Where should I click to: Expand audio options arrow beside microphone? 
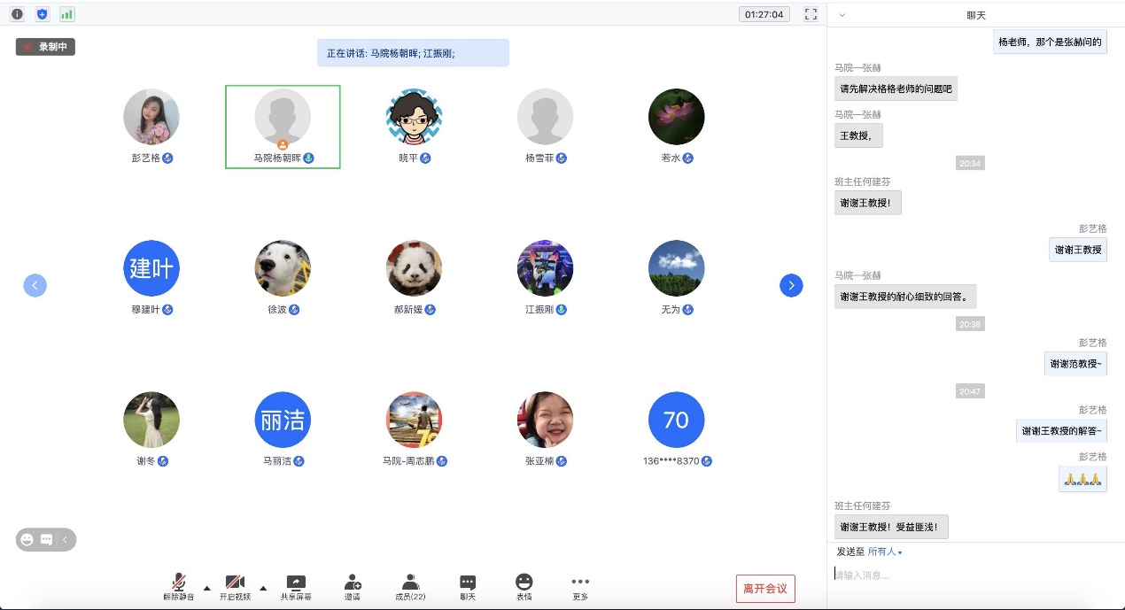[x=207, y=588]
